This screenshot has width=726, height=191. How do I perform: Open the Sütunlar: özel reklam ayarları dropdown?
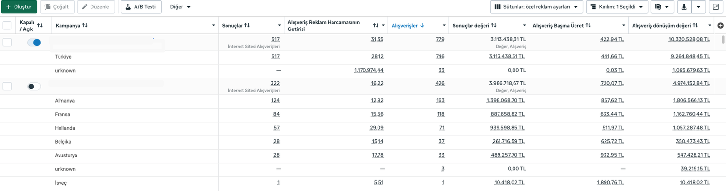pos(537,7)
